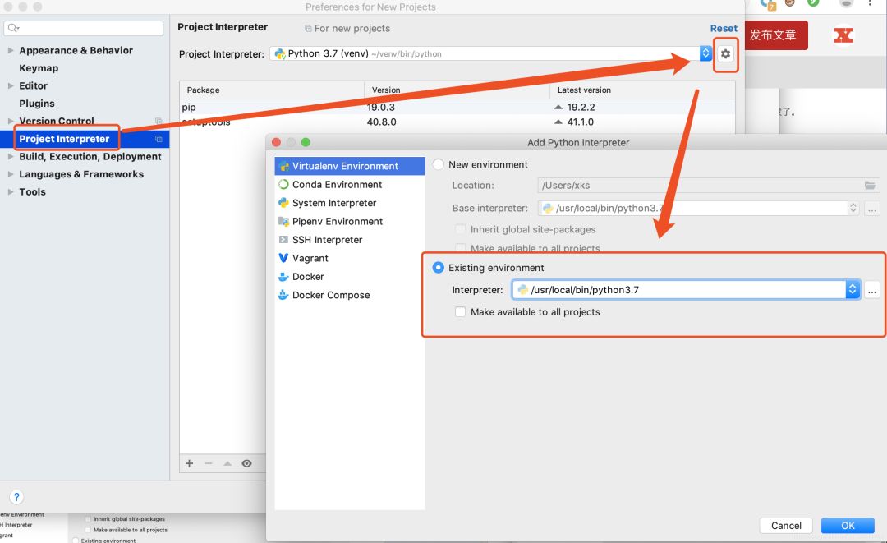Click the latest version 19.2.2
Image resolution: width=887 pixels, height=543 pixels.
click(x=581, y=108)
